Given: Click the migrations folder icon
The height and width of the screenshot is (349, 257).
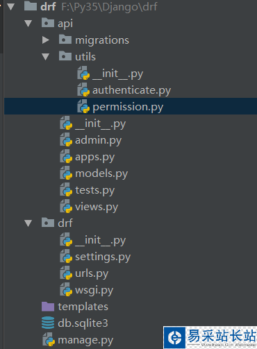Looking at the screenshot, I should click(65, 40).
